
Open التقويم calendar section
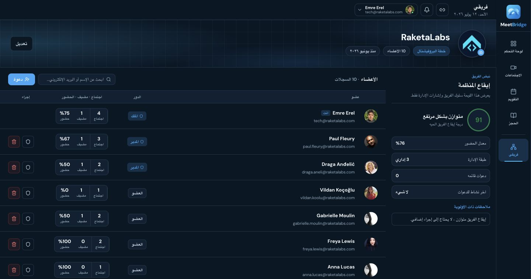[x=513, y=95]
